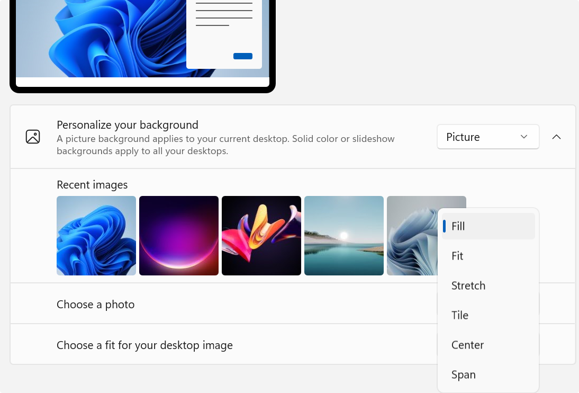579x393 pixels.
Task: Click the currently selected Fill option indicator
Action: 445,226
